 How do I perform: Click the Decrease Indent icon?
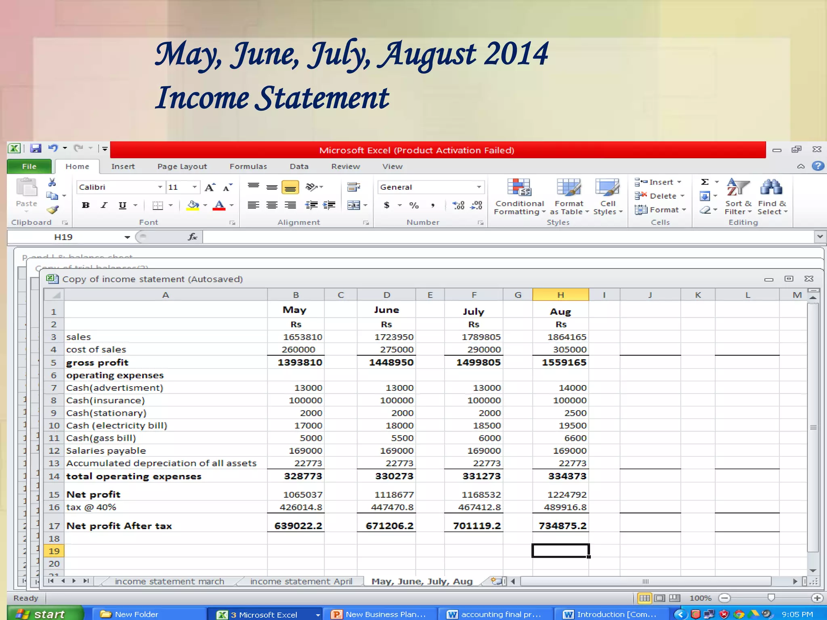tap(311, 205)
